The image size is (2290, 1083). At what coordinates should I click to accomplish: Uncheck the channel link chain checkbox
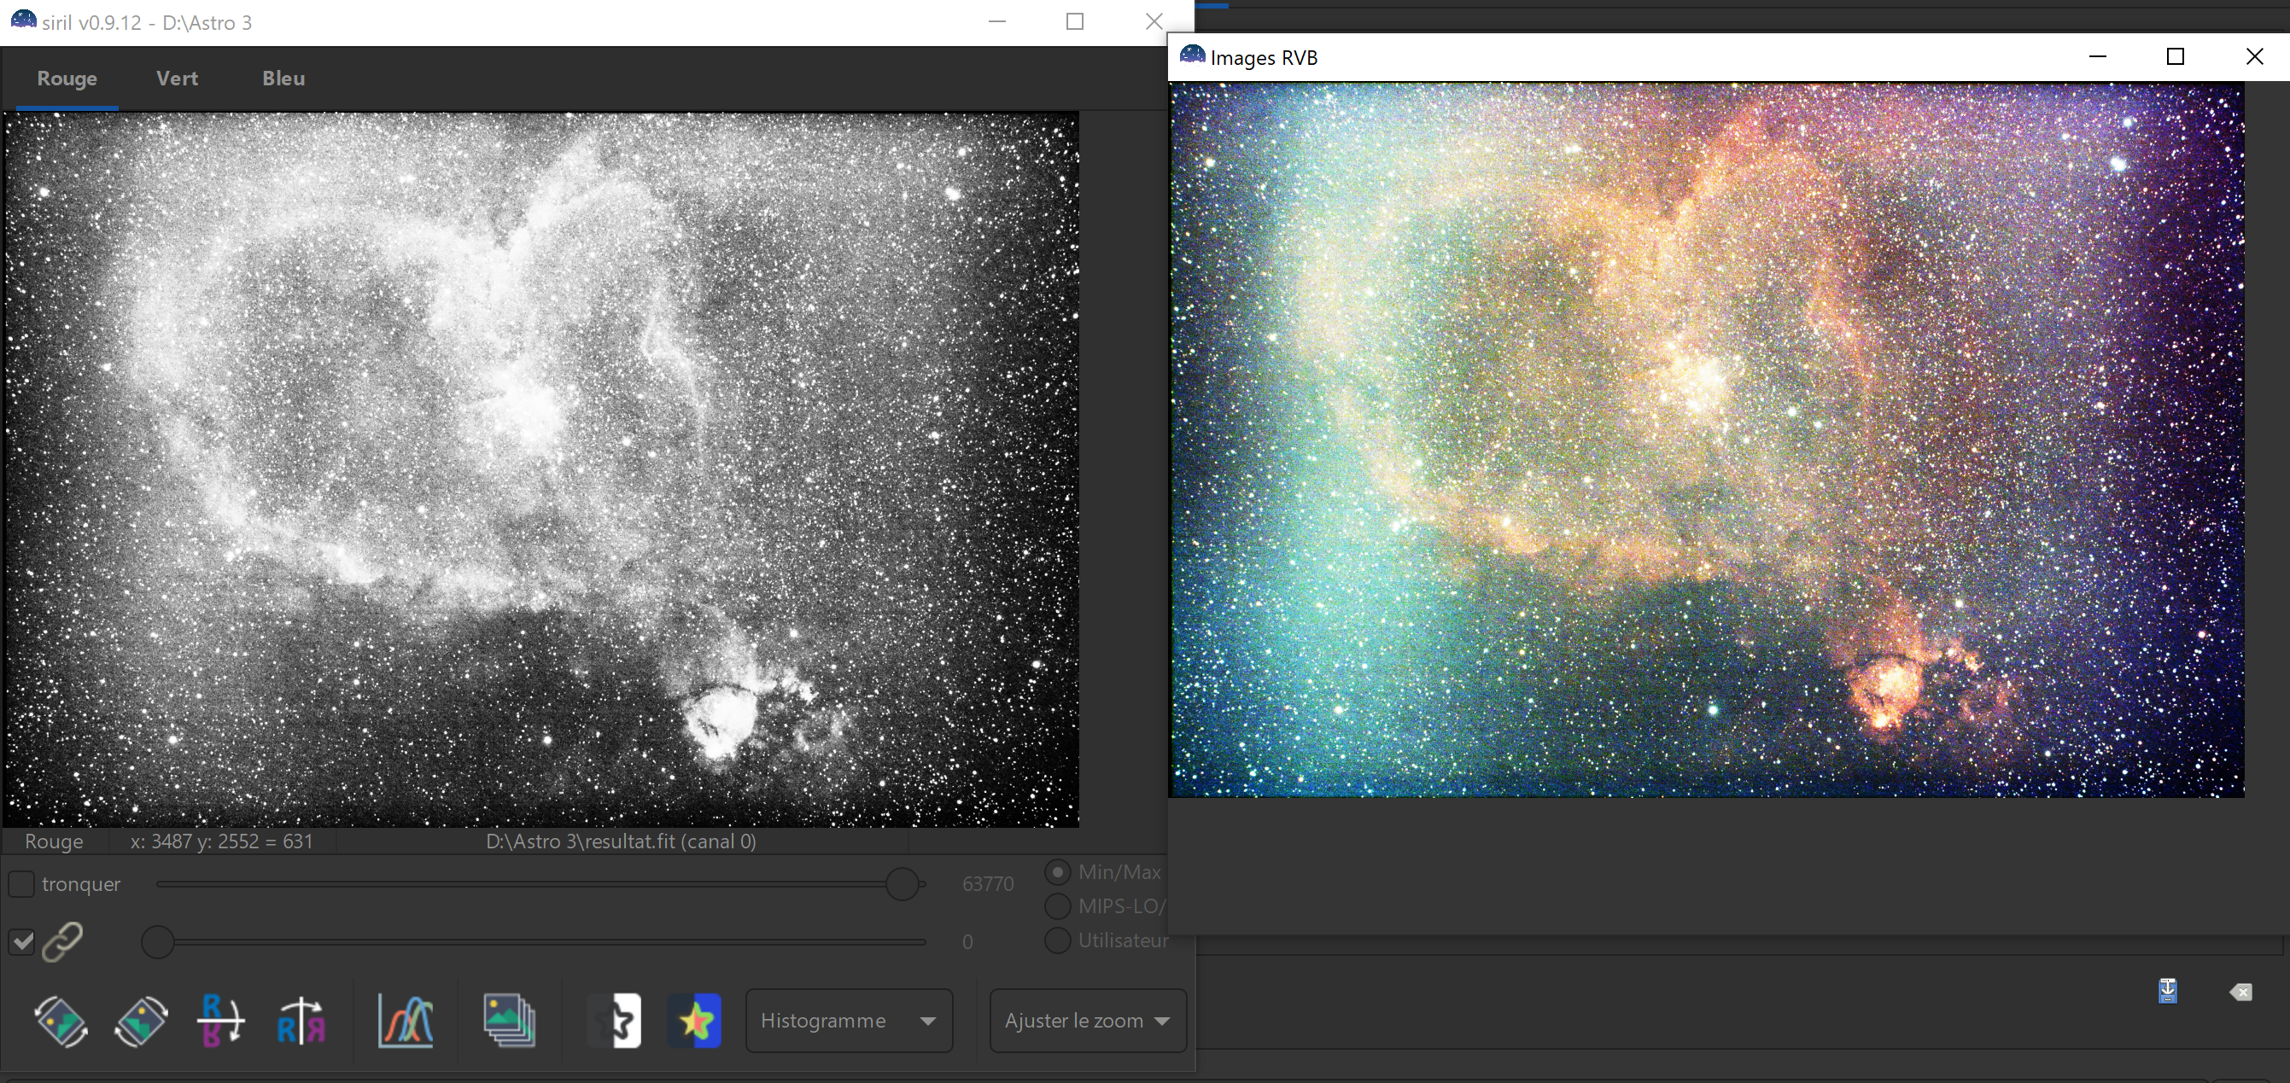pyautogui.click(x=22, y=941)
